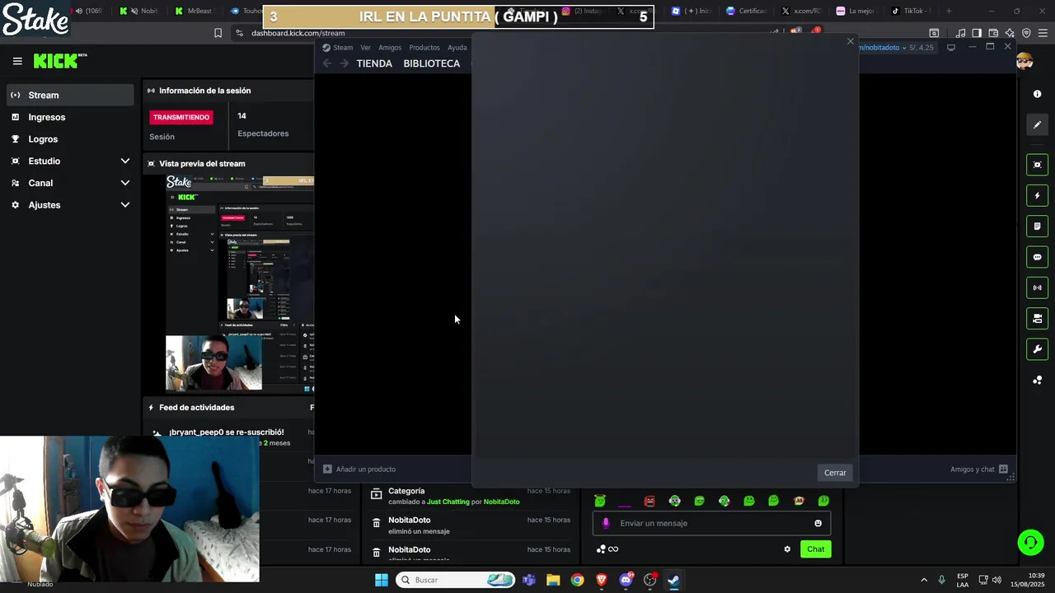Click Windows Start button
Screen dimensions: 1055x593
[x=382, y=580]
